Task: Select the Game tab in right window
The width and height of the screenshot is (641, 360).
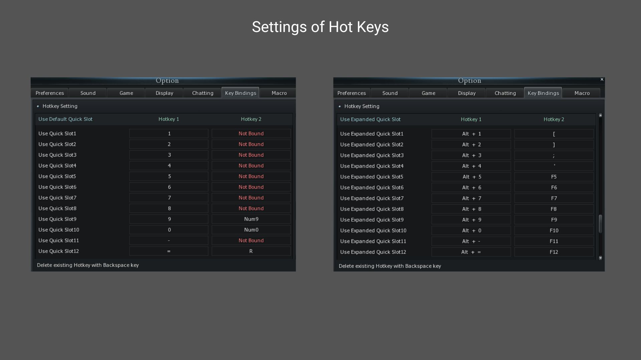Action: (428, 93)
